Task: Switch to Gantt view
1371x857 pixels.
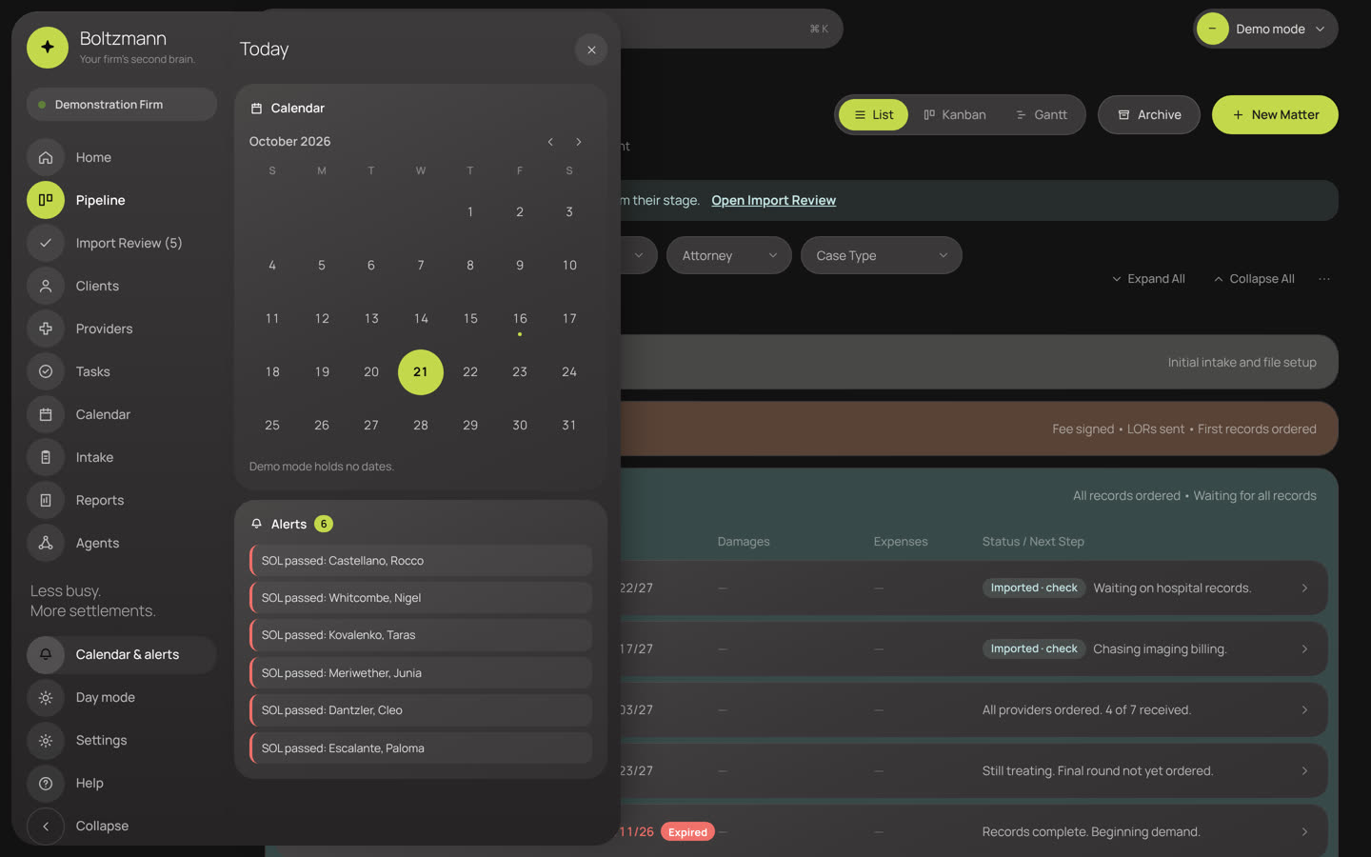Action: point(1042,115)
